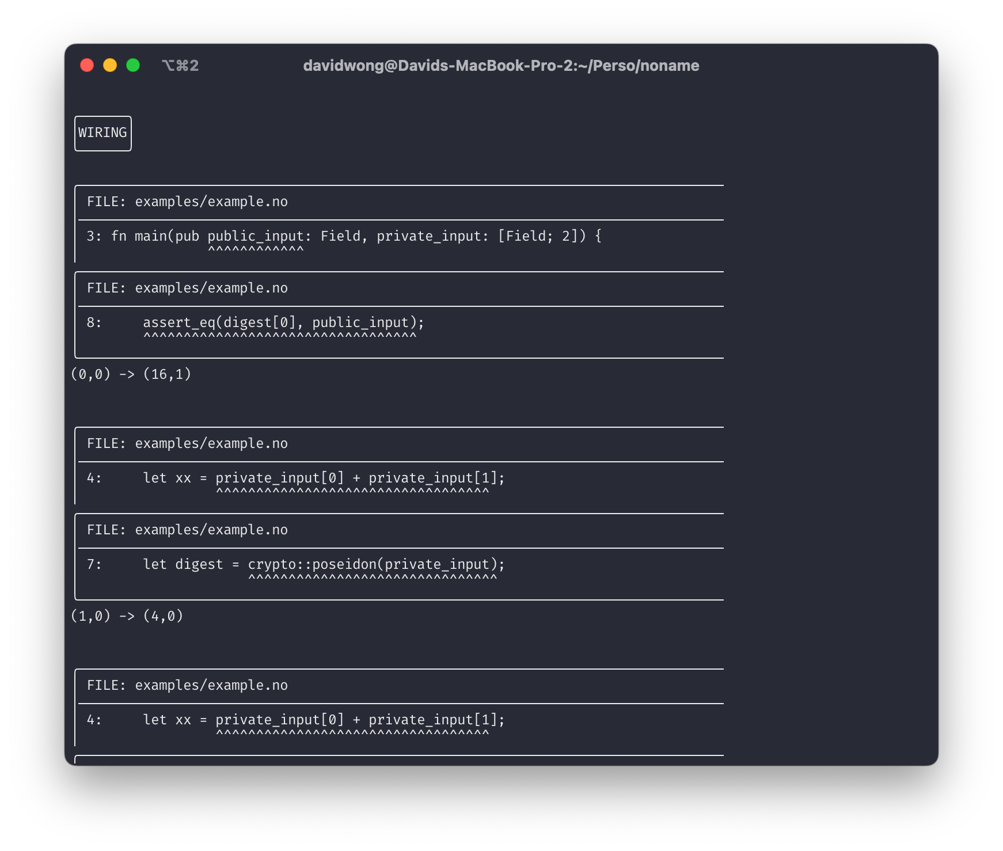Click the code line '8: assert_eq(digest[0], public_input);'
1003x851 pixels.
pyautogui.click(x=255, y=322)
